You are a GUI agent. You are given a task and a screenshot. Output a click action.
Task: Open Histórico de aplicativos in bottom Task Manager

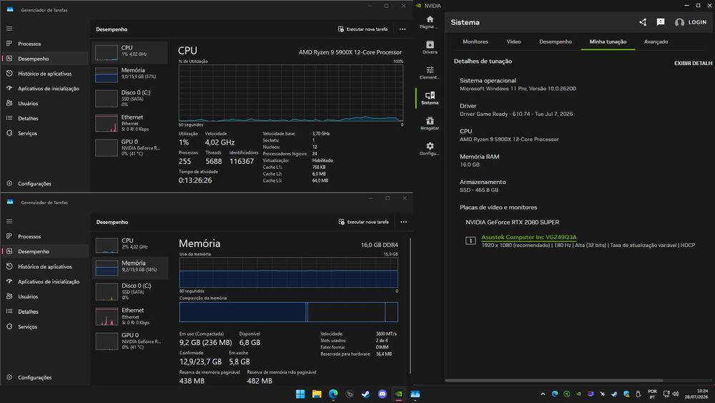click(44, 266)
